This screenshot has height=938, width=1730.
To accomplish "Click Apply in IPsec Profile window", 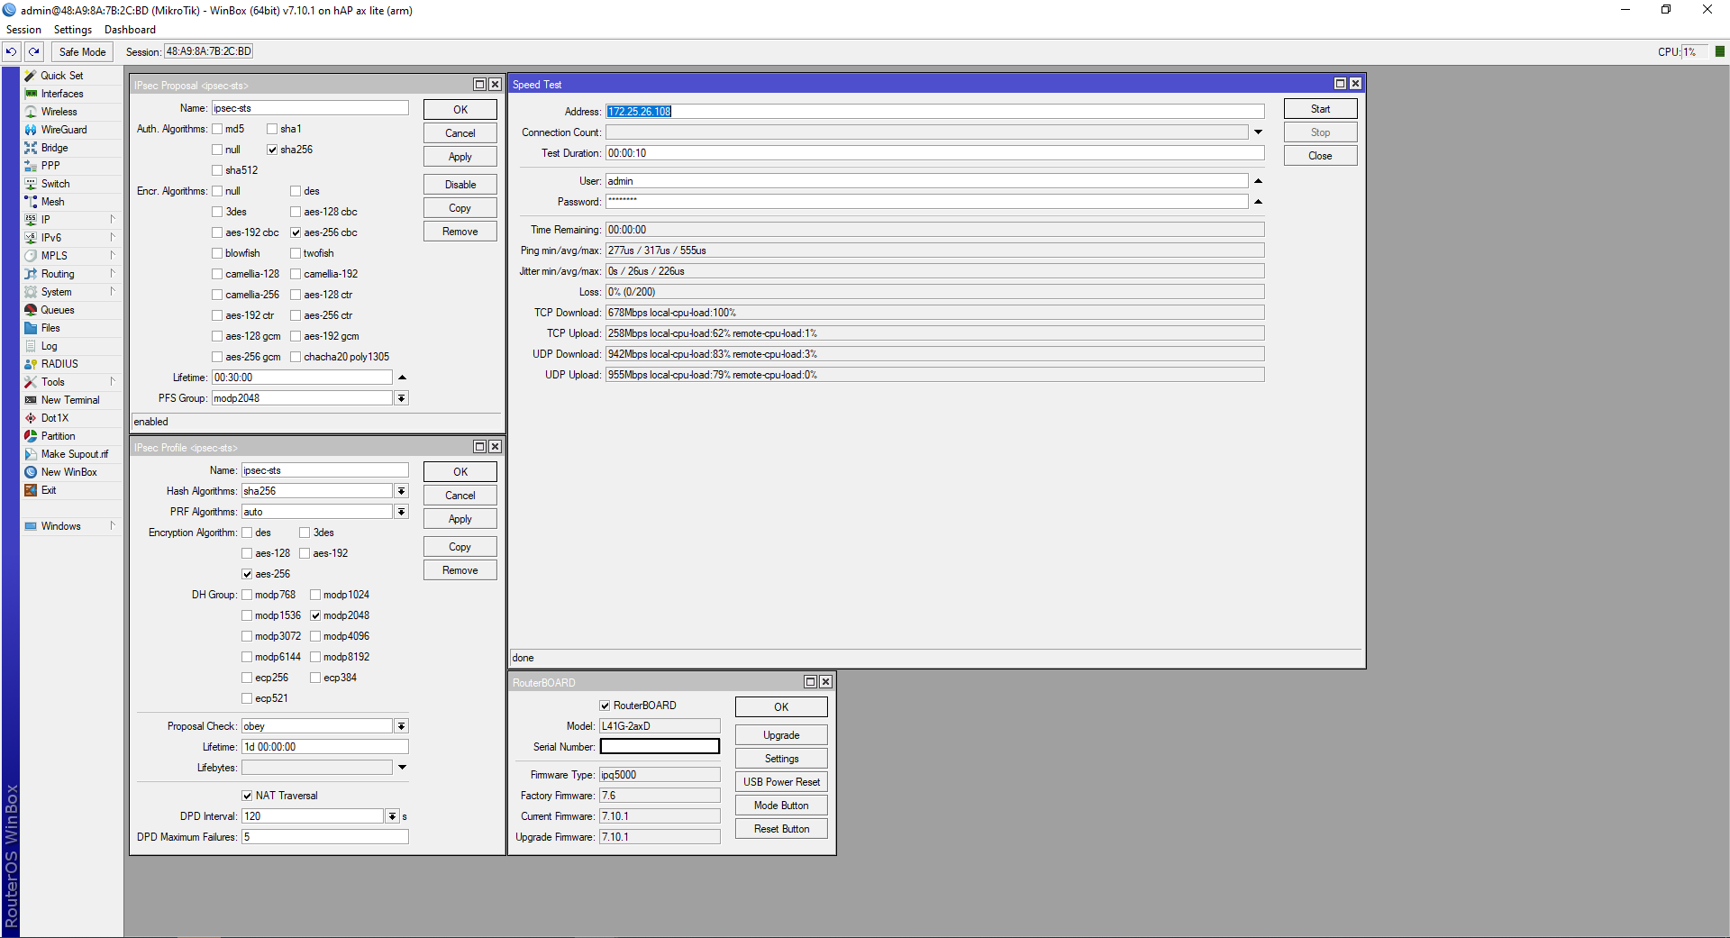I will [x=460, y=519].
